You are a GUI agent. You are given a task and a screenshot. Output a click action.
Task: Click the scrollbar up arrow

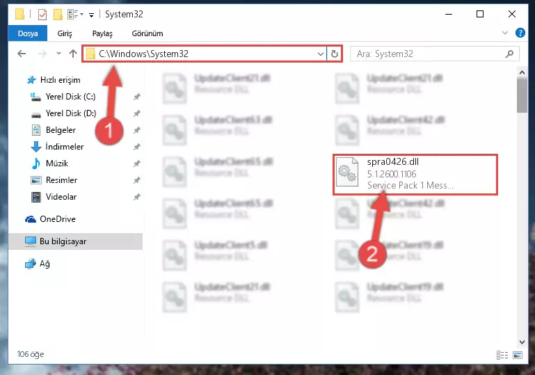point(522,72)
